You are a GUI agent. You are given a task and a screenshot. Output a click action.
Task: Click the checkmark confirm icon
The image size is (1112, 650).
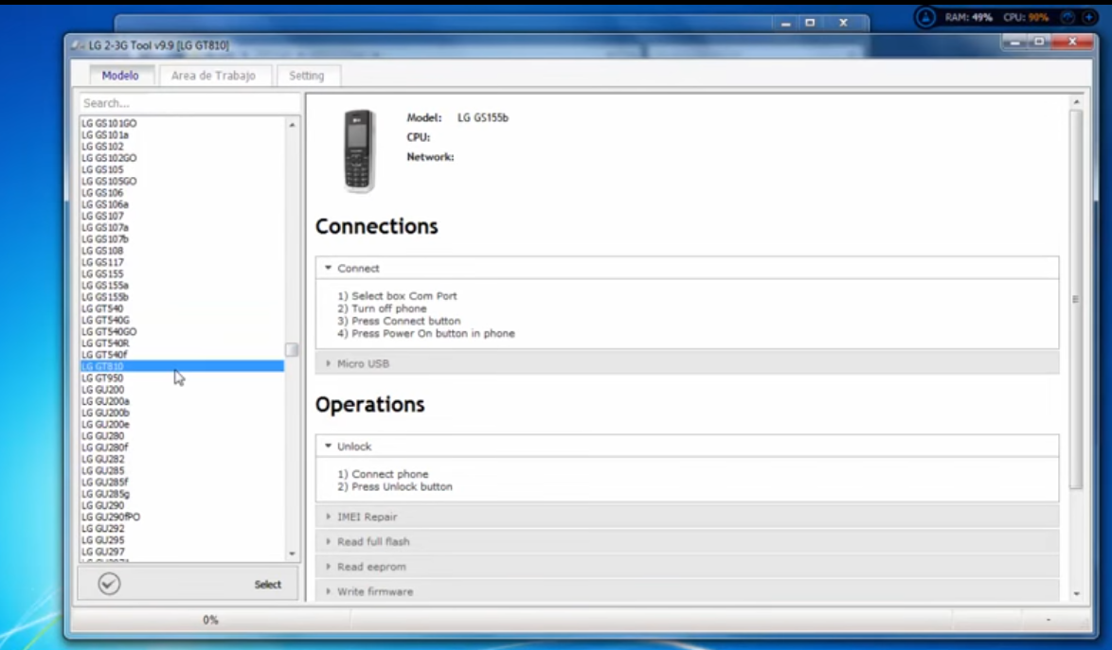tap(109, 584)
